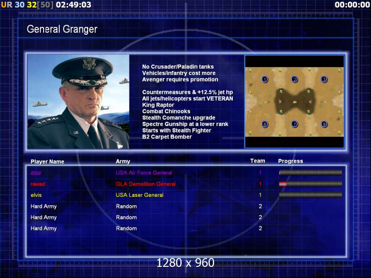Click the General Granger title heading

62,29
